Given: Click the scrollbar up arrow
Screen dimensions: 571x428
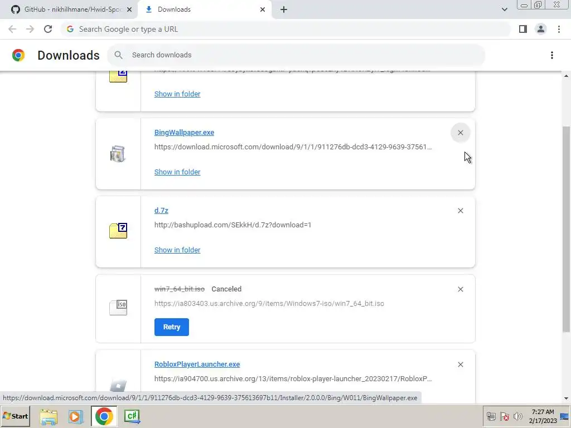Looking at the screenshot, I should (x=567, y=76).
